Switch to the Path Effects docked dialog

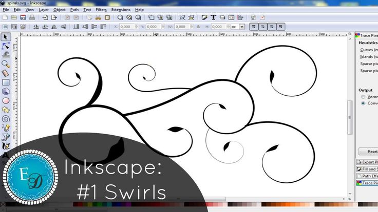[367, 176]
